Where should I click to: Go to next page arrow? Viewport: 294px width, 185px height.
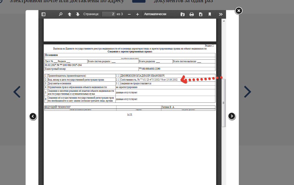click(x=78, y=14)
